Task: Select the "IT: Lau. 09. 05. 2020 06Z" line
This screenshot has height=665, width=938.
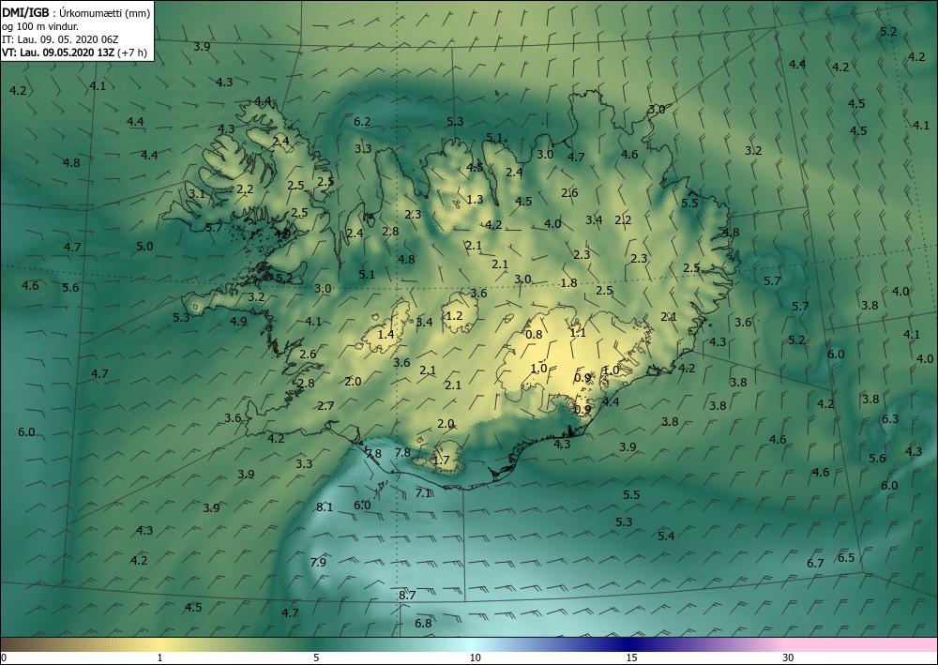Action: pyautogui.click(x=60, y=39)
